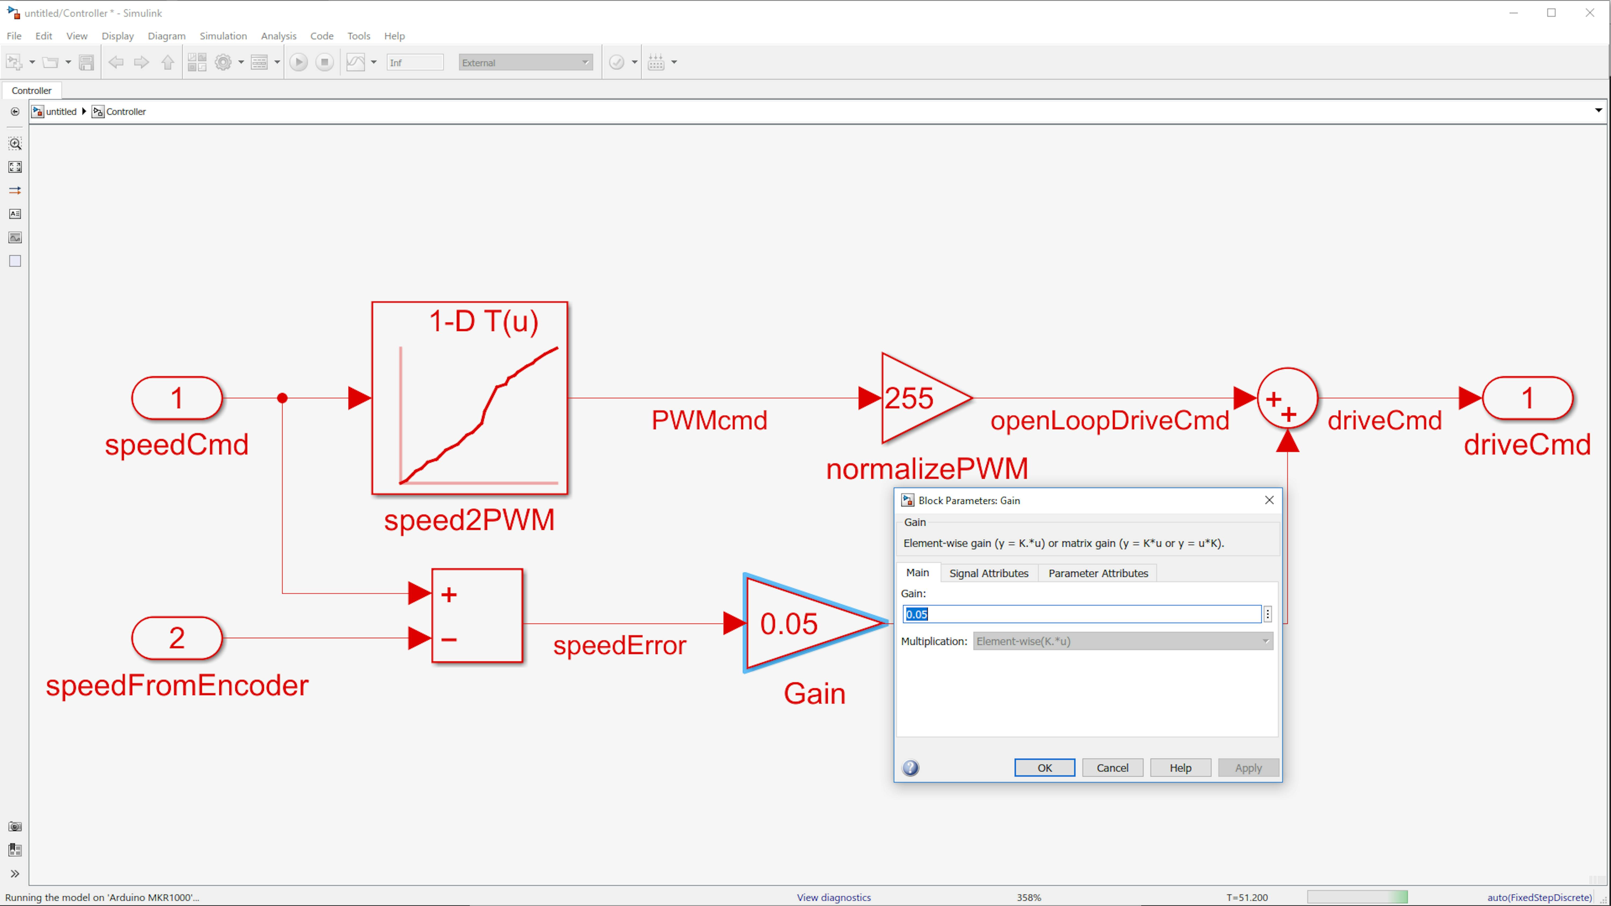Save the model with the floppy disk icon

(86, 63)
